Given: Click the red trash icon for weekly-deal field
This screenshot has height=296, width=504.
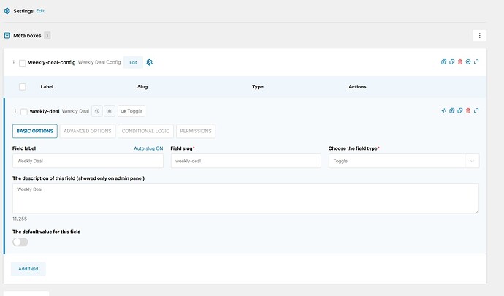Looking at the screenshot, I should click(x=467, y=111).
